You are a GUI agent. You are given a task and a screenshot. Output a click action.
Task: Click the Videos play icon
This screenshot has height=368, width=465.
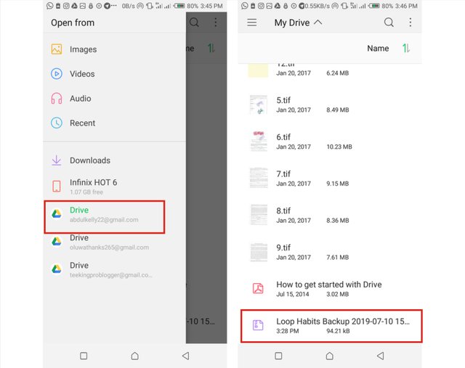(x=57, y=74)
